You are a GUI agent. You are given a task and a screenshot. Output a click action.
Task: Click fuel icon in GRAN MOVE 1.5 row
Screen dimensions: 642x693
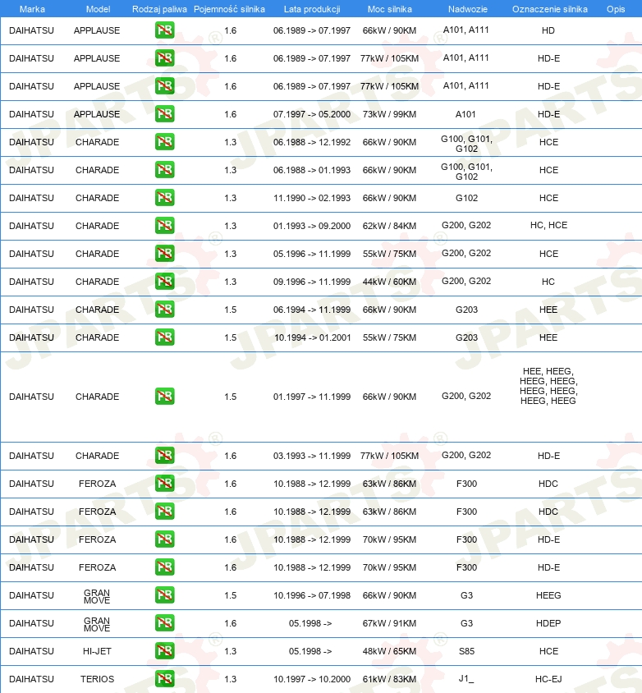click(165, 595)
